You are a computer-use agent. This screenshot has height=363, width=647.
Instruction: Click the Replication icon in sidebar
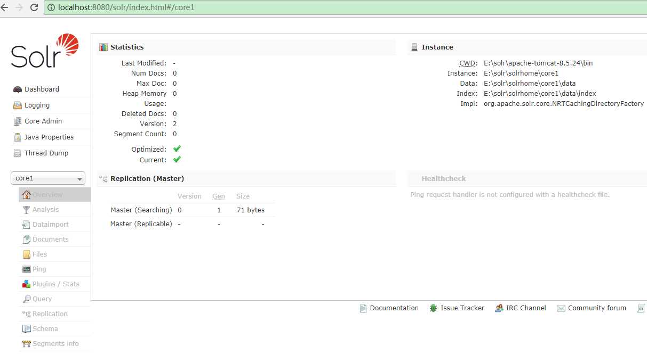(26, 314)
